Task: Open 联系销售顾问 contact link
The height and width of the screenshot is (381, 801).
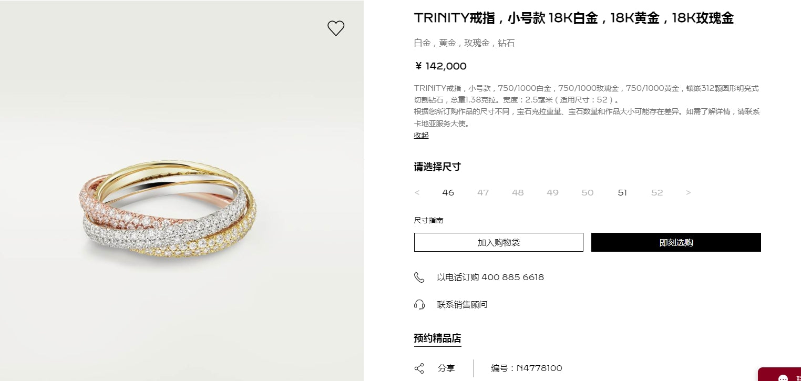Action: point(462,305)
